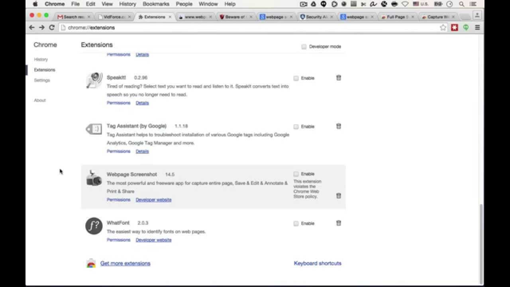
Task: Close the Security Al tab
Action: coord(332,17)
